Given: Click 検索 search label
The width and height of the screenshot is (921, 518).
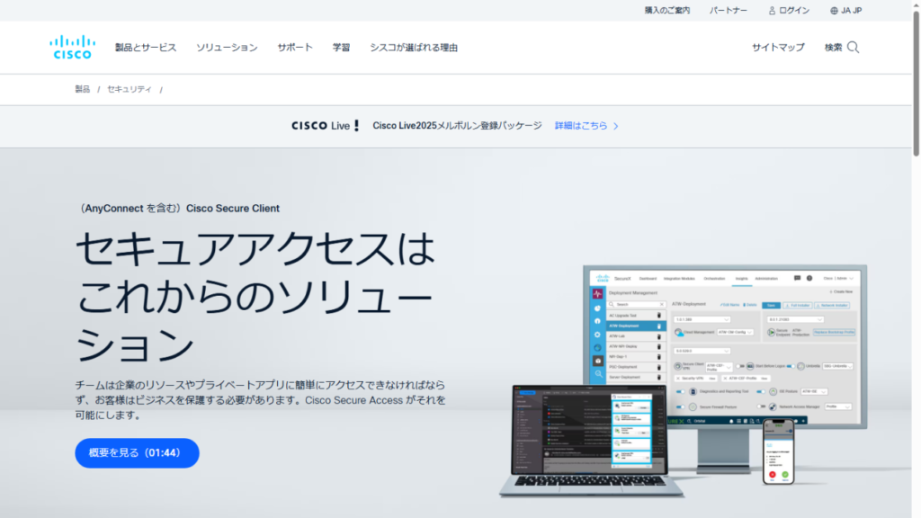Looking at the screenshot, I should point(833,48).
